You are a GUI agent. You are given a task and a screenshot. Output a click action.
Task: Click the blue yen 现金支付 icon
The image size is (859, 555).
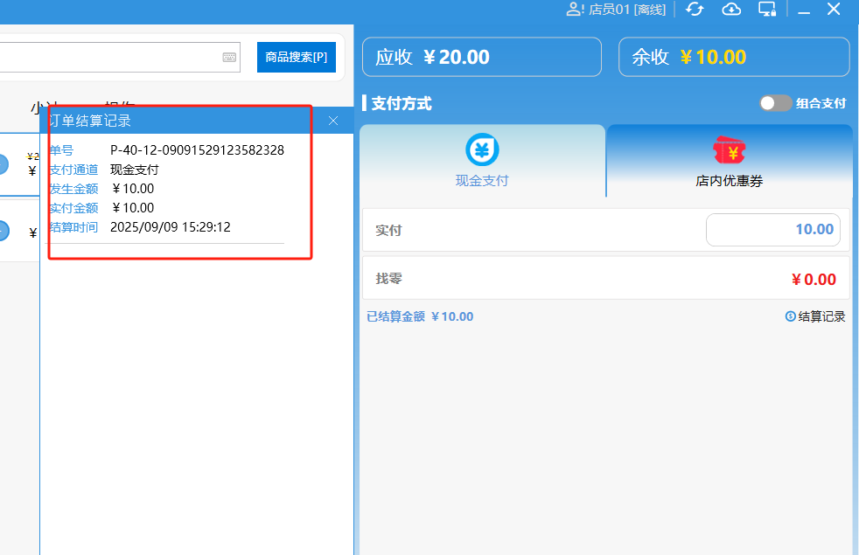482,150
